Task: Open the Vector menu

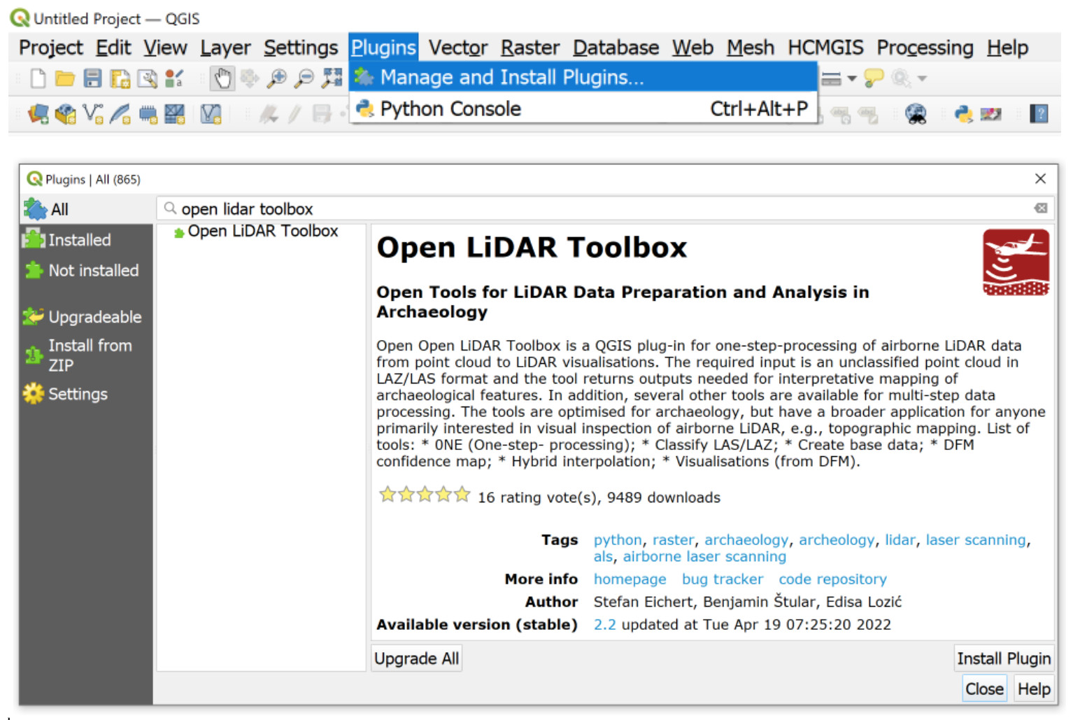Action: point(458,48)
